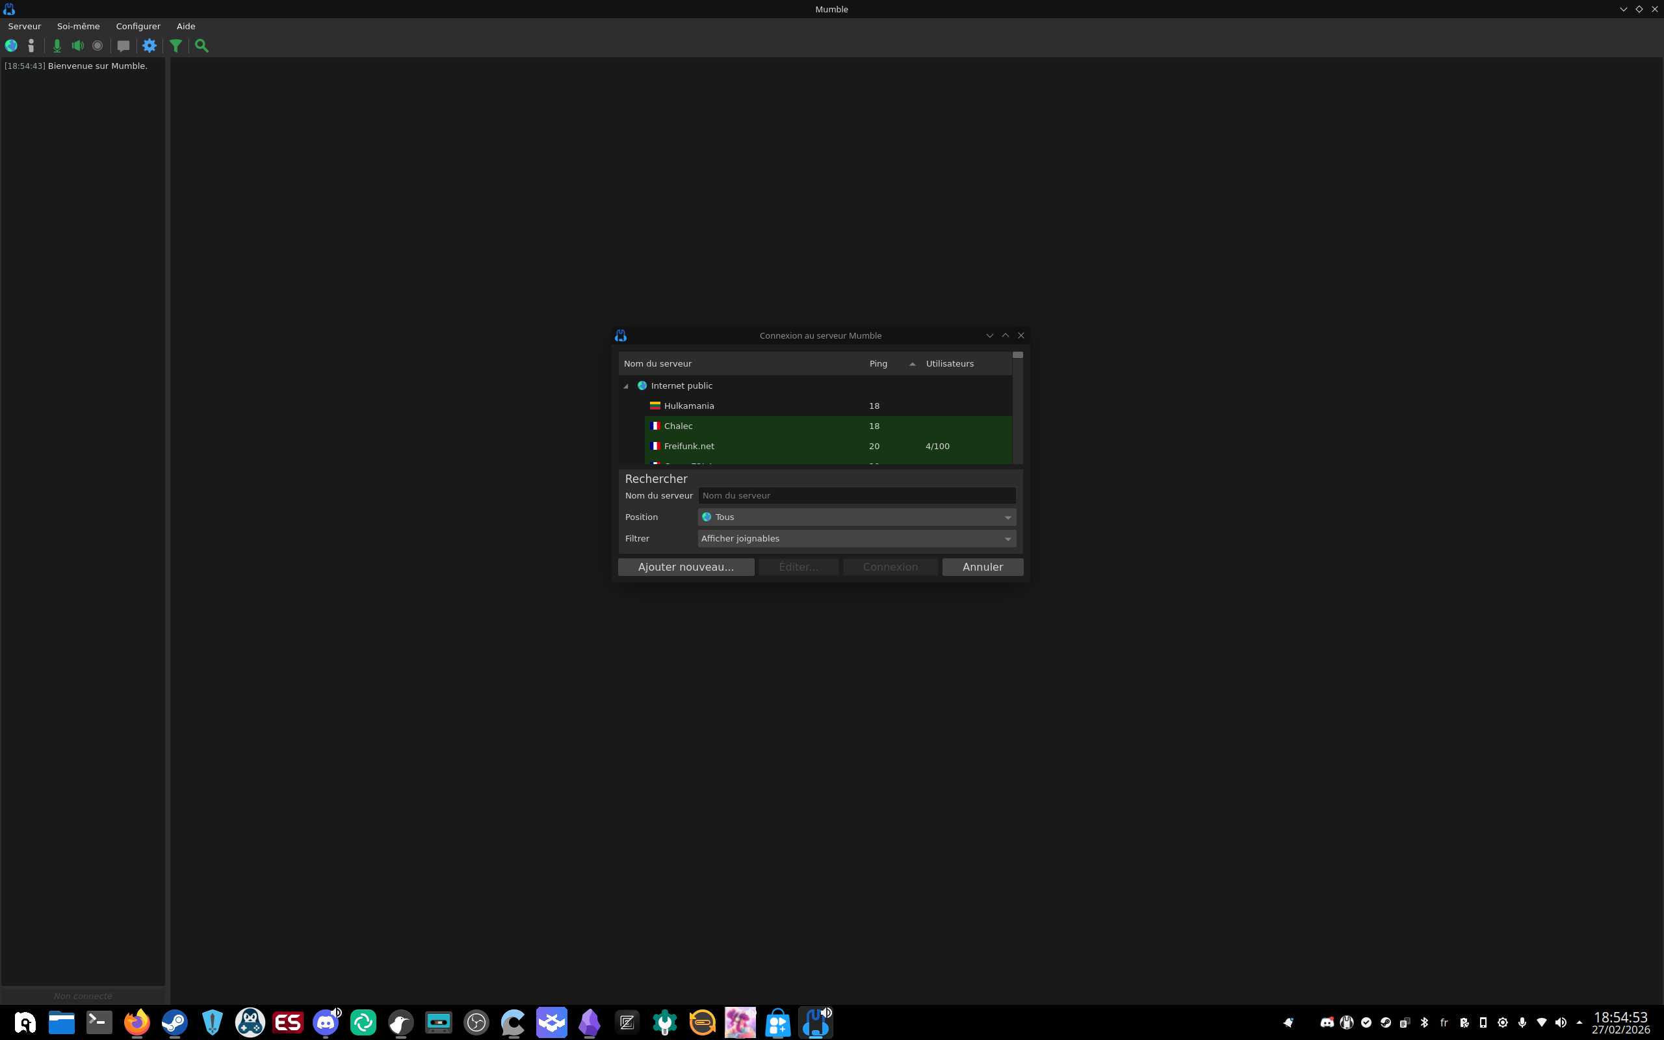Collapse the Internet public tree node
This screenshot has height=1040, width=1664.
tap(626, 386)
